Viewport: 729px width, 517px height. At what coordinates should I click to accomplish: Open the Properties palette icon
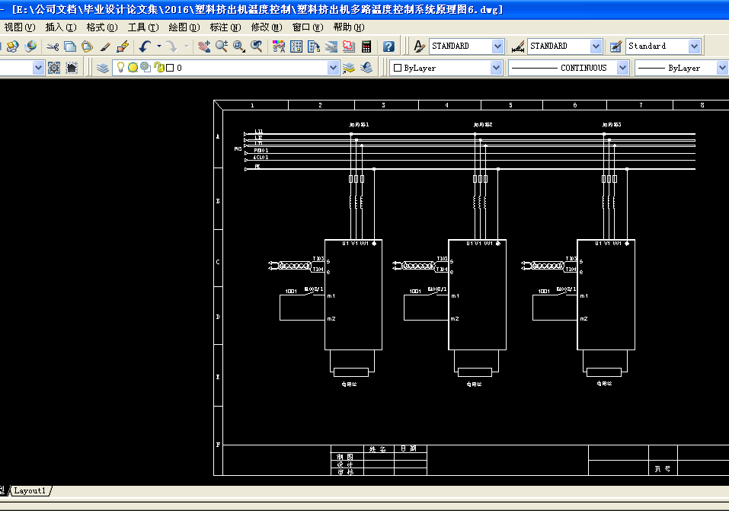click(279, 46)
